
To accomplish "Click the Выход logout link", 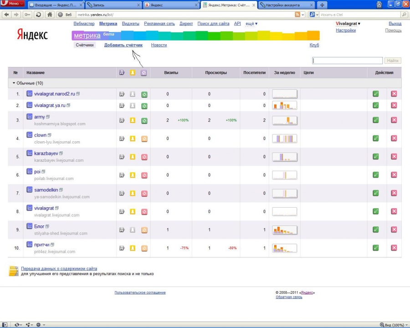I will click(x=395, y=24).
